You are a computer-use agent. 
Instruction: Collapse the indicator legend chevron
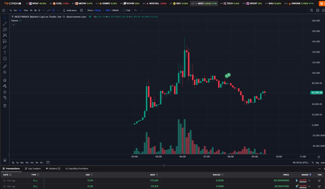pyautogui.click(x=13, y=24)
